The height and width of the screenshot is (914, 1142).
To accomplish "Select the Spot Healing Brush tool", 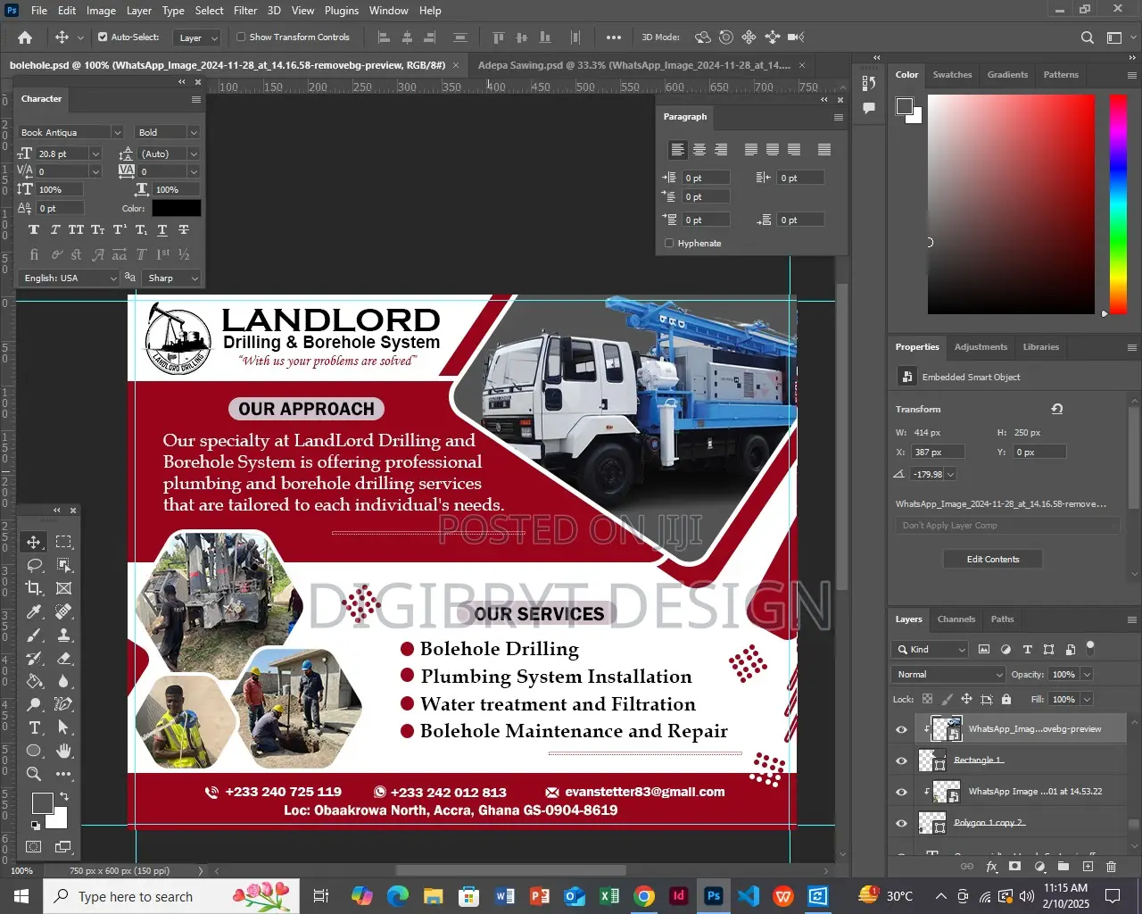I will coord(63,611).
